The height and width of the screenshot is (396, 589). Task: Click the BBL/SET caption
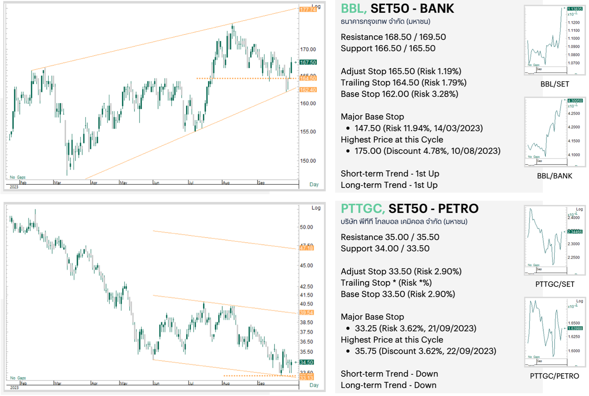554,84
